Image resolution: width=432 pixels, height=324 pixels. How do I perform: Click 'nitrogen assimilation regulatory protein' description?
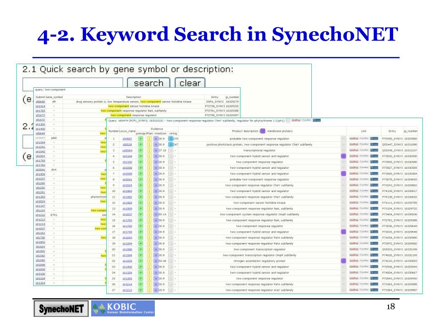tap(259, 261)
